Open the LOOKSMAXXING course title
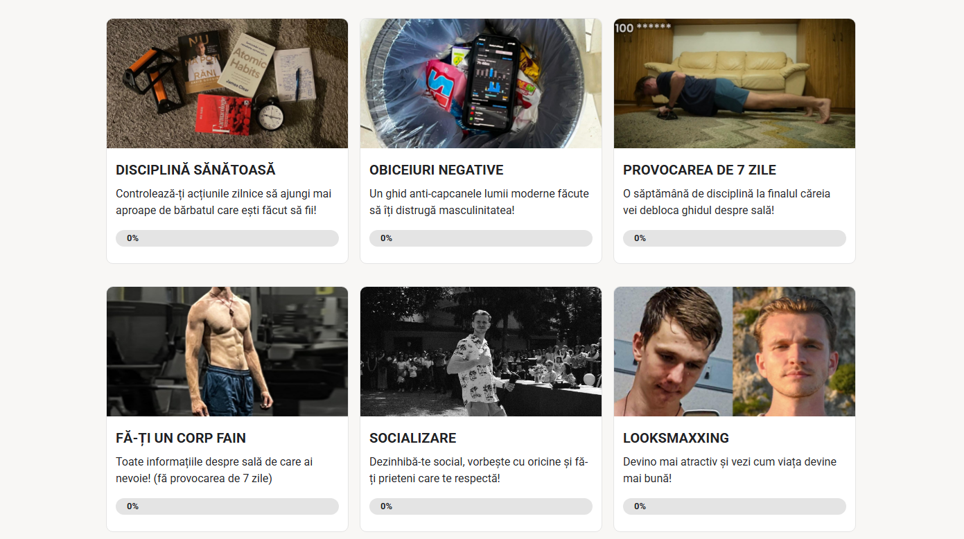This screenshot has height=539, width=964. click(x=676, y=438)
